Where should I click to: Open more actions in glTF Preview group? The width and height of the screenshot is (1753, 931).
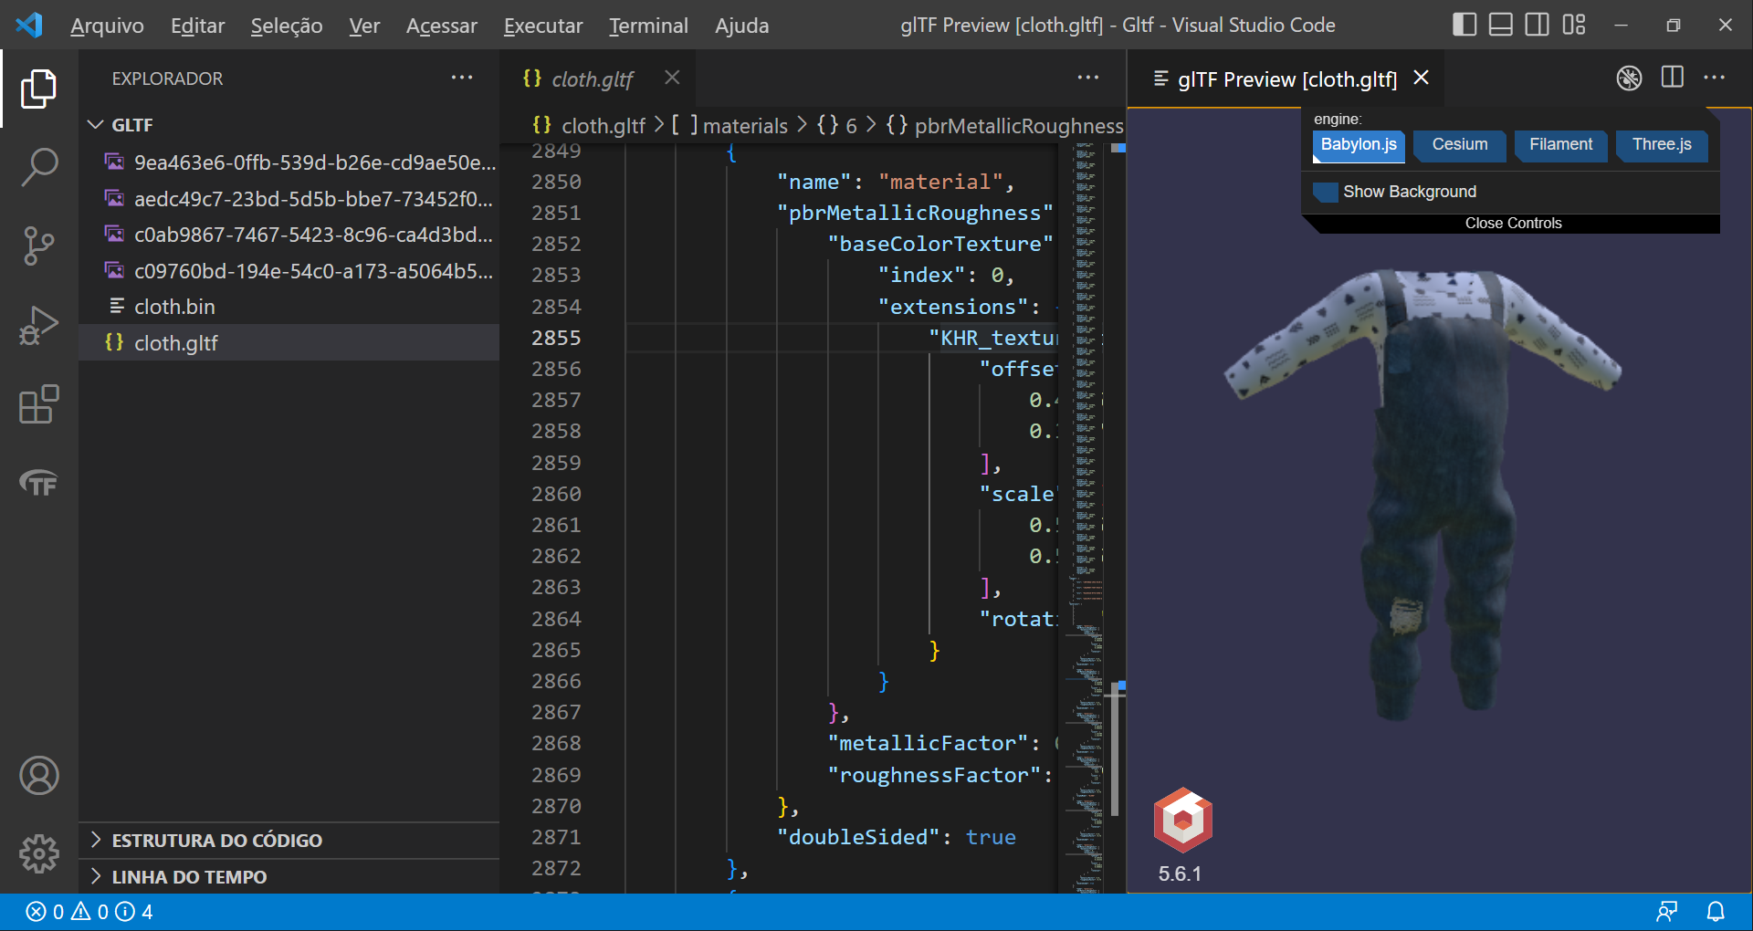(1715, 78)
